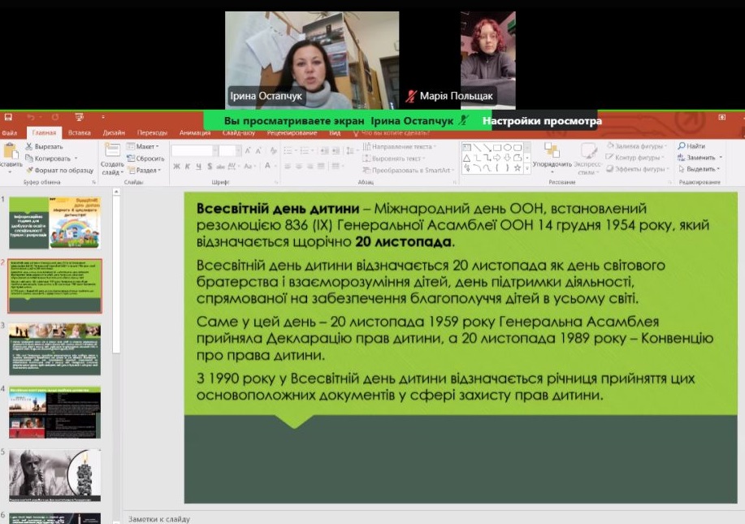
Task: Click the Save icon in quick access toolbar
Action: (8, 118)
